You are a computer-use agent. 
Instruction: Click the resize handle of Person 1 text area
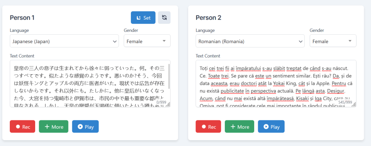(x=168, y=105)
